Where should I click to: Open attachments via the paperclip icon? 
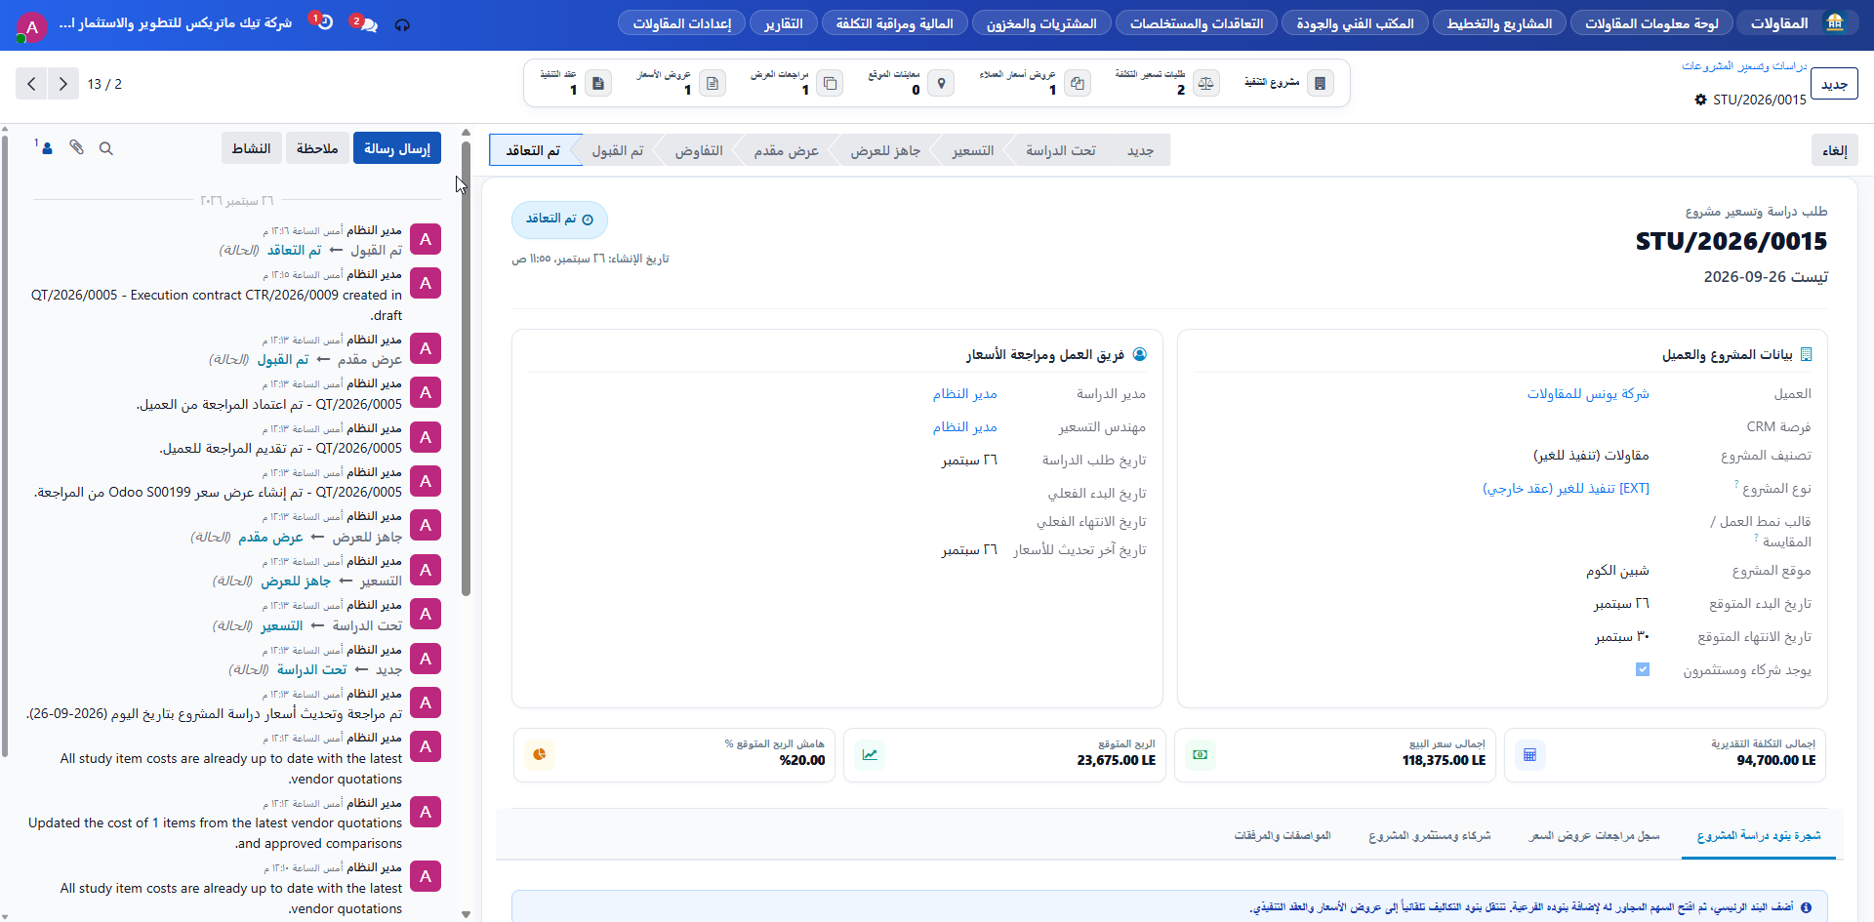coord(76,147)
